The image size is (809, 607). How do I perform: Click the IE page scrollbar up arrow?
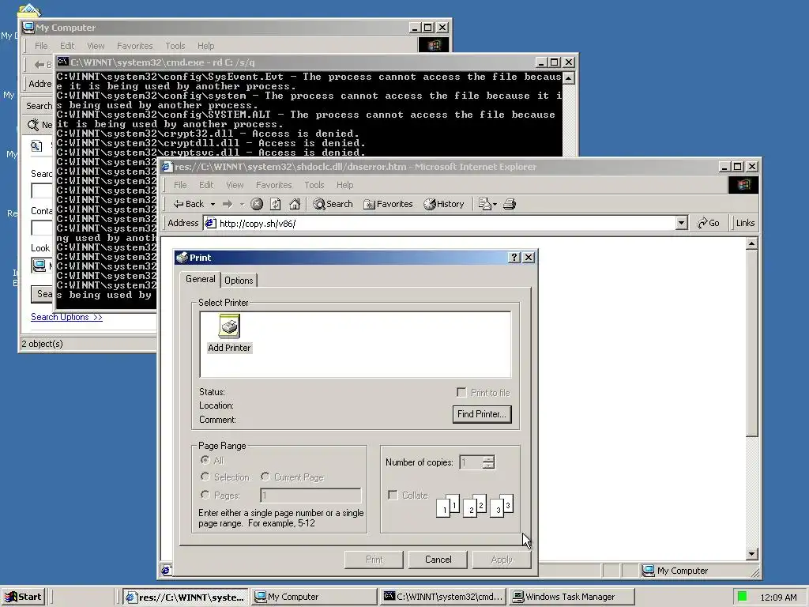pyautogui.click(x=752, y=243)
